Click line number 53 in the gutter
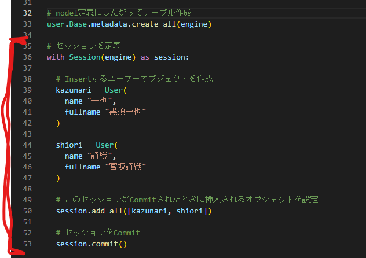Image resolution: width=366 pixels, height=258 pixels. coord(28,244)
